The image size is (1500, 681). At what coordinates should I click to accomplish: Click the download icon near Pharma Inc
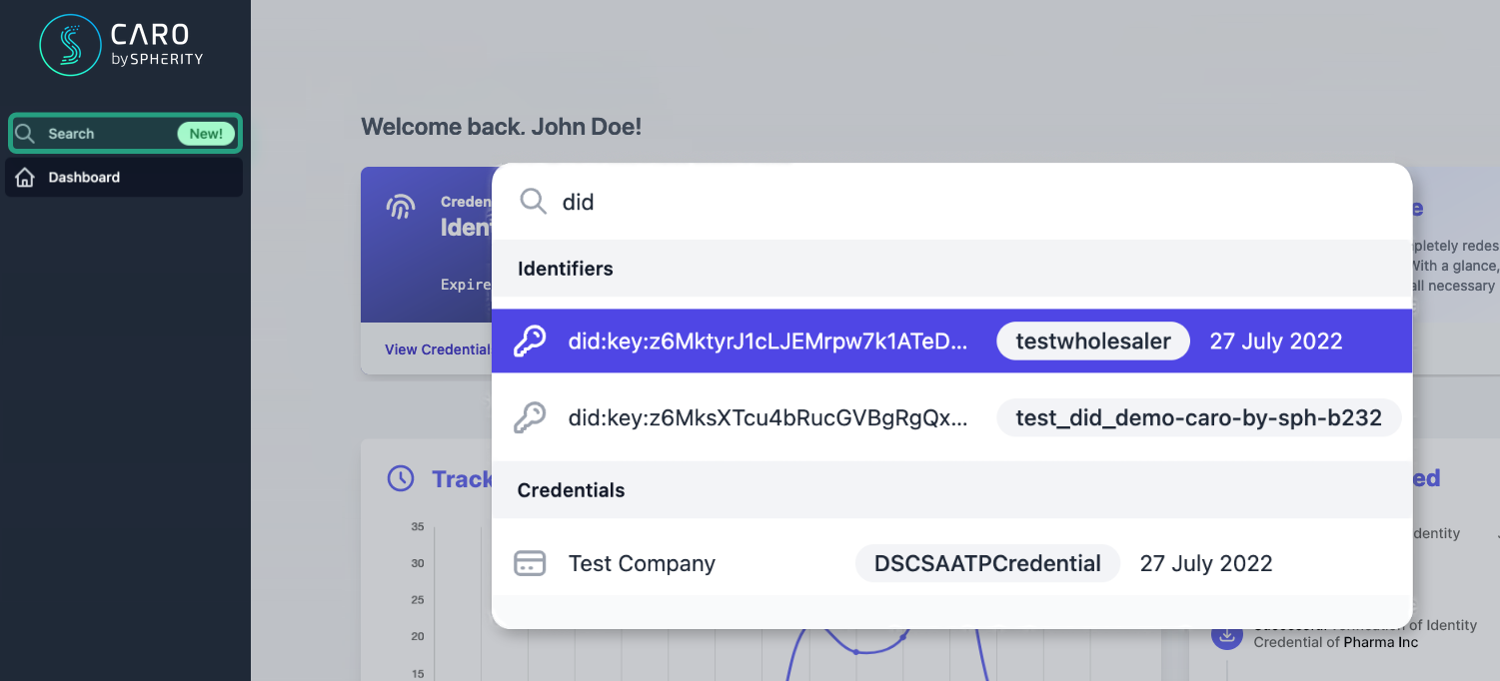click(1224, 635)
